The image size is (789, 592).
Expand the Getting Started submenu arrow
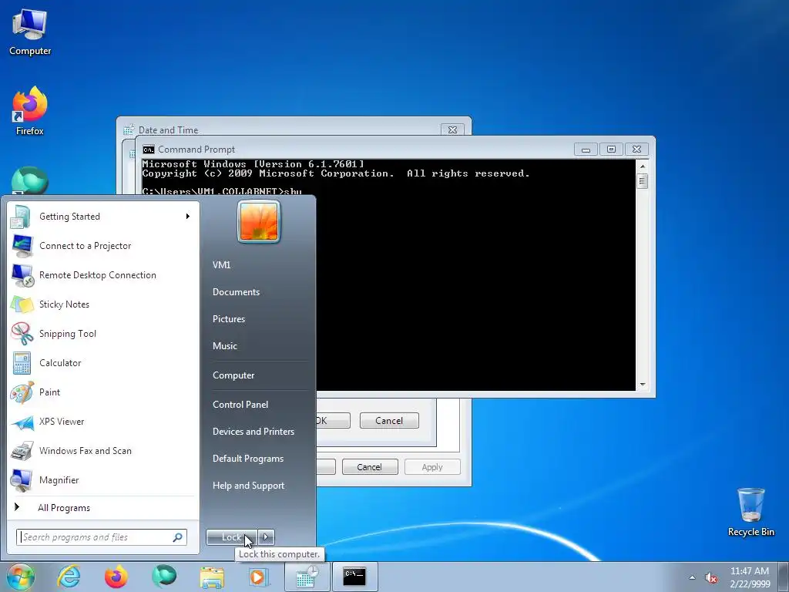(188, 217)
